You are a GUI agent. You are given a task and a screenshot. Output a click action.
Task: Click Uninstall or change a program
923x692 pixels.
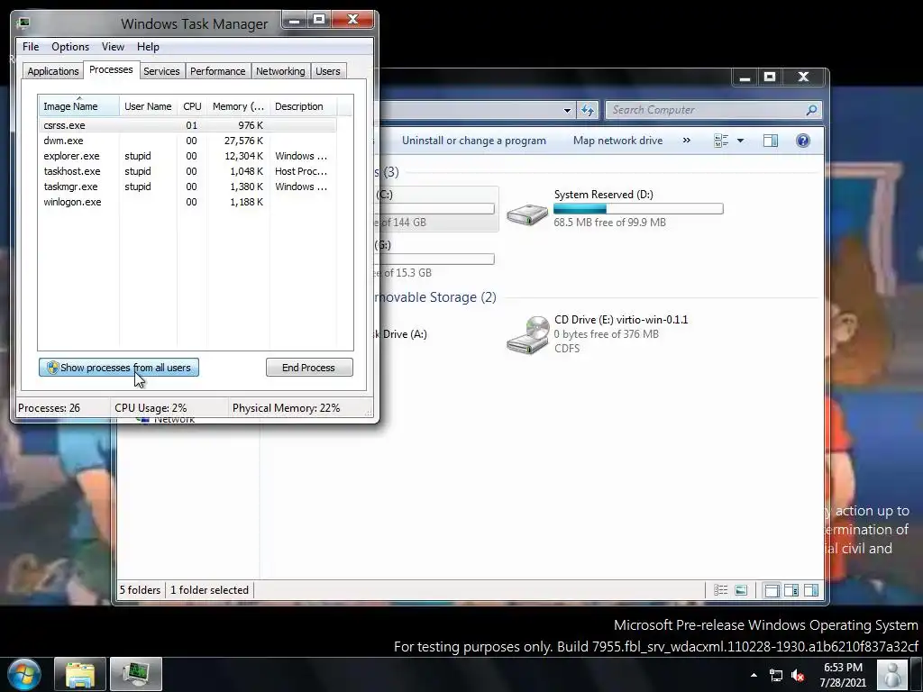(x=474, y=141)
